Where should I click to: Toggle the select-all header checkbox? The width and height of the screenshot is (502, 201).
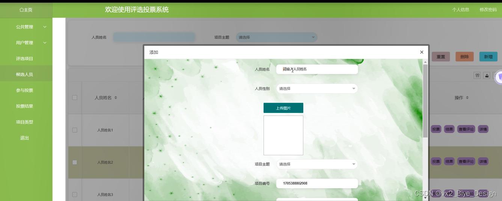[75, 97]
